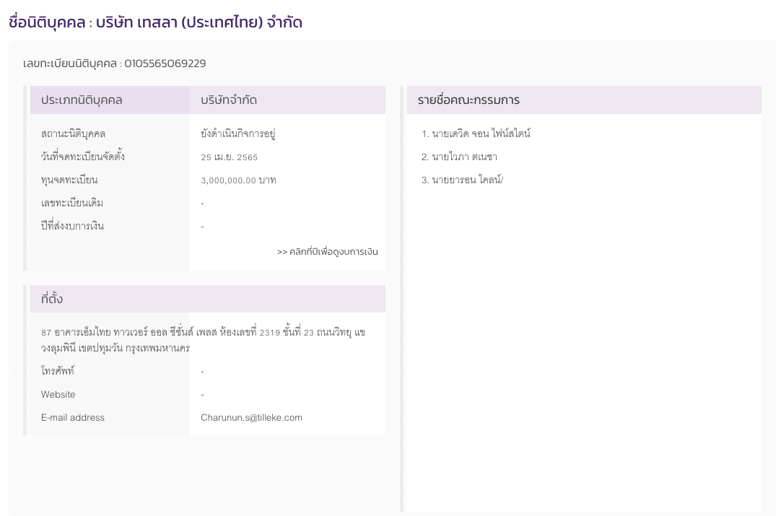Screen dimensions: 776x516
Task: Click the address line starting with 87 อาคารเอ็มไทย
Action: click(204, 332)
